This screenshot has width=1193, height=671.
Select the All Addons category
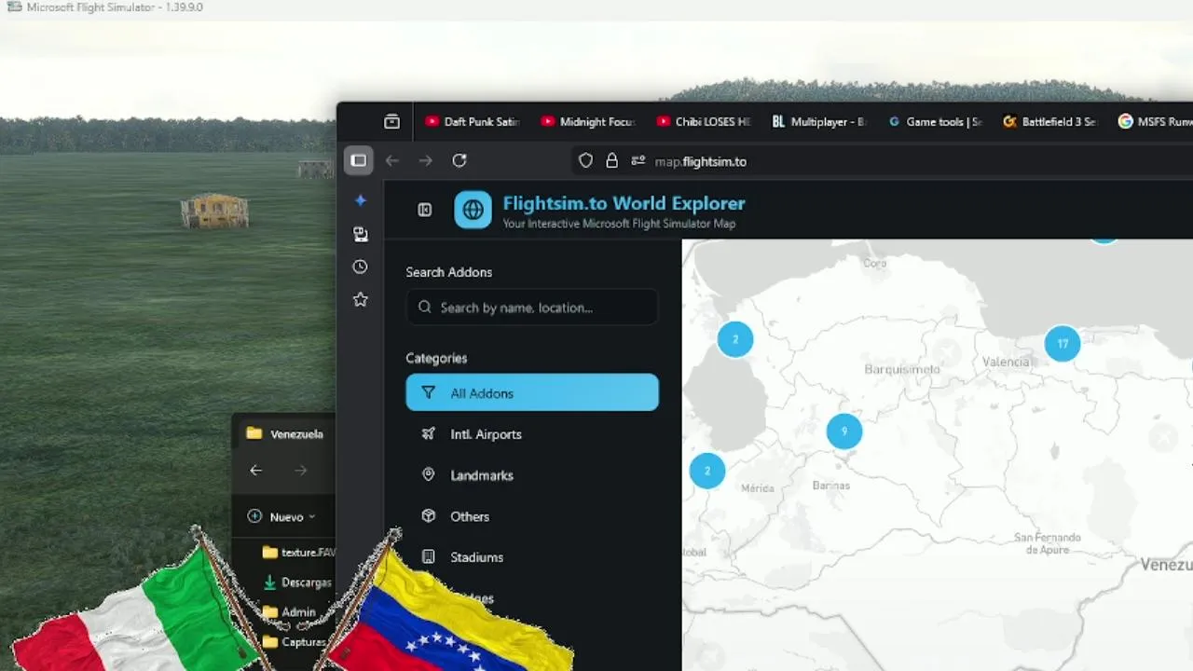click(532, 392)
